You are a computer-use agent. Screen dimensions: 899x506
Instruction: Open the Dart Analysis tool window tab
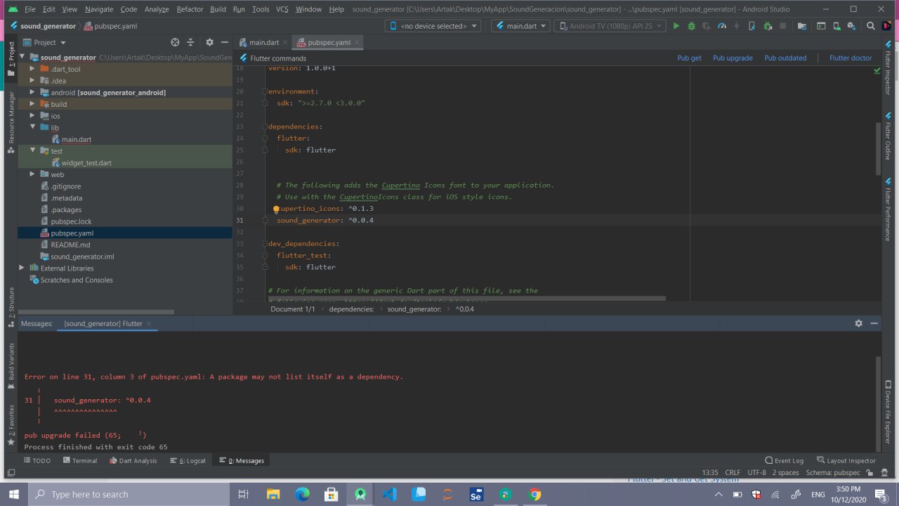133,460
